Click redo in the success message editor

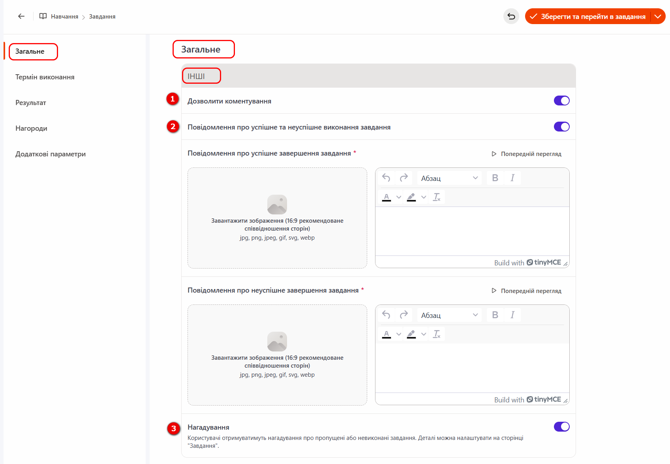tap(404, 178)
